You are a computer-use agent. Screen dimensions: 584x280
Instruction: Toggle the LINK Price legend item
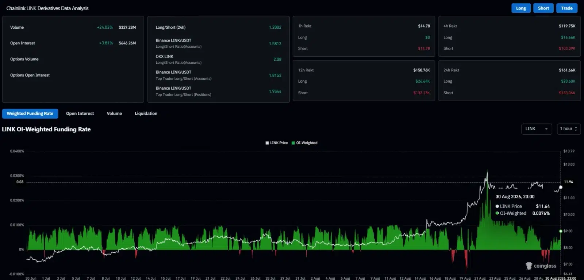coord(277,143)
